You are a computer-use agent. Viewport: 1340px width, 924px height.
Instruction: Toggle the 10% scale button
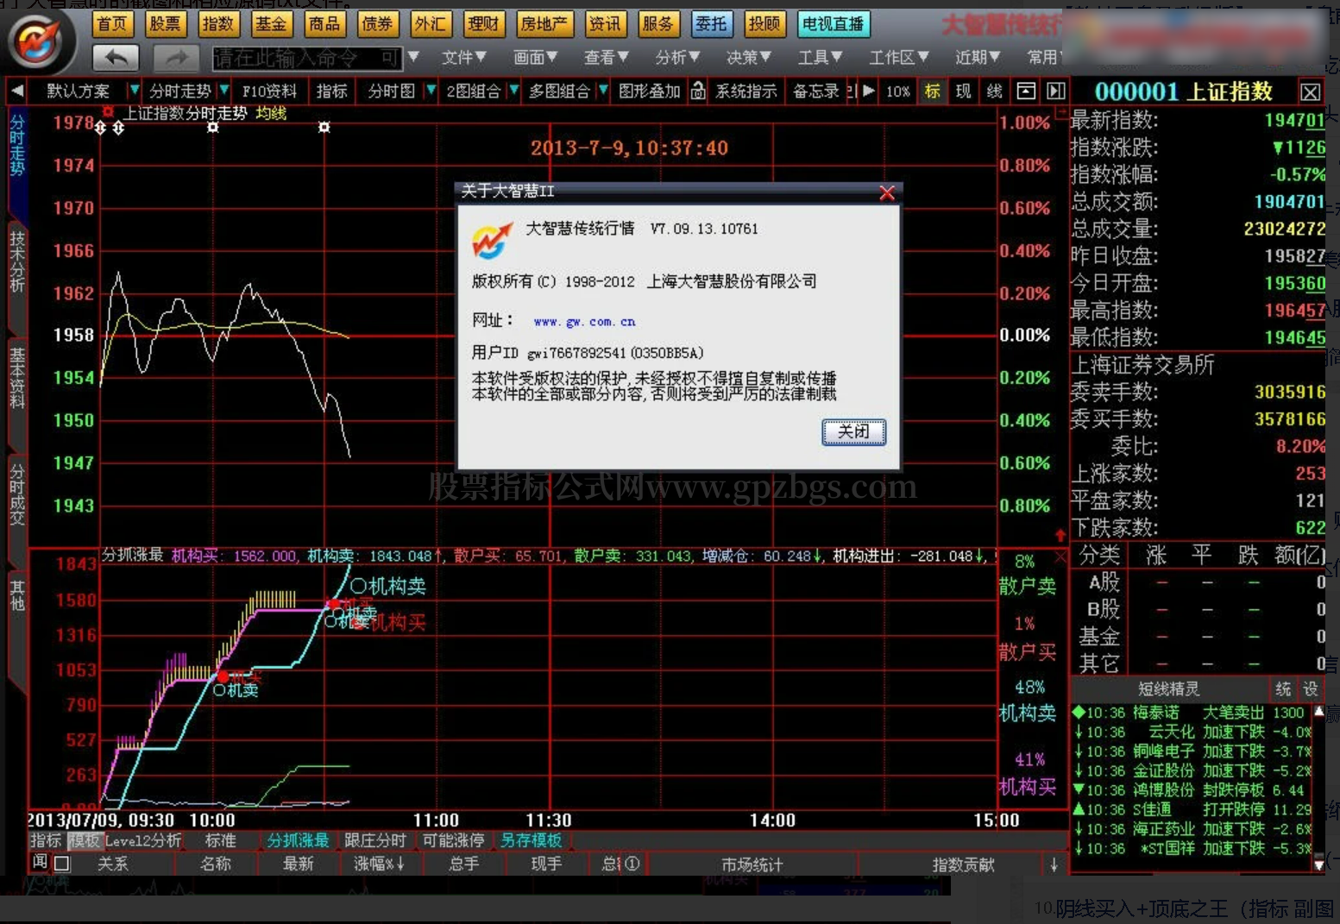coord(898,91)
